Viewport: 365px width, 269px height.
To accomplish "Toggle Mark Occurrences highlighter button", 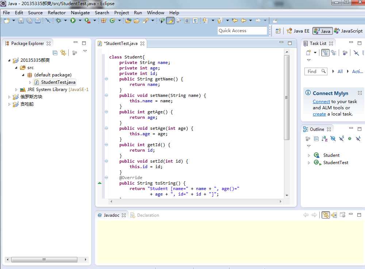I will coord(170,21).
